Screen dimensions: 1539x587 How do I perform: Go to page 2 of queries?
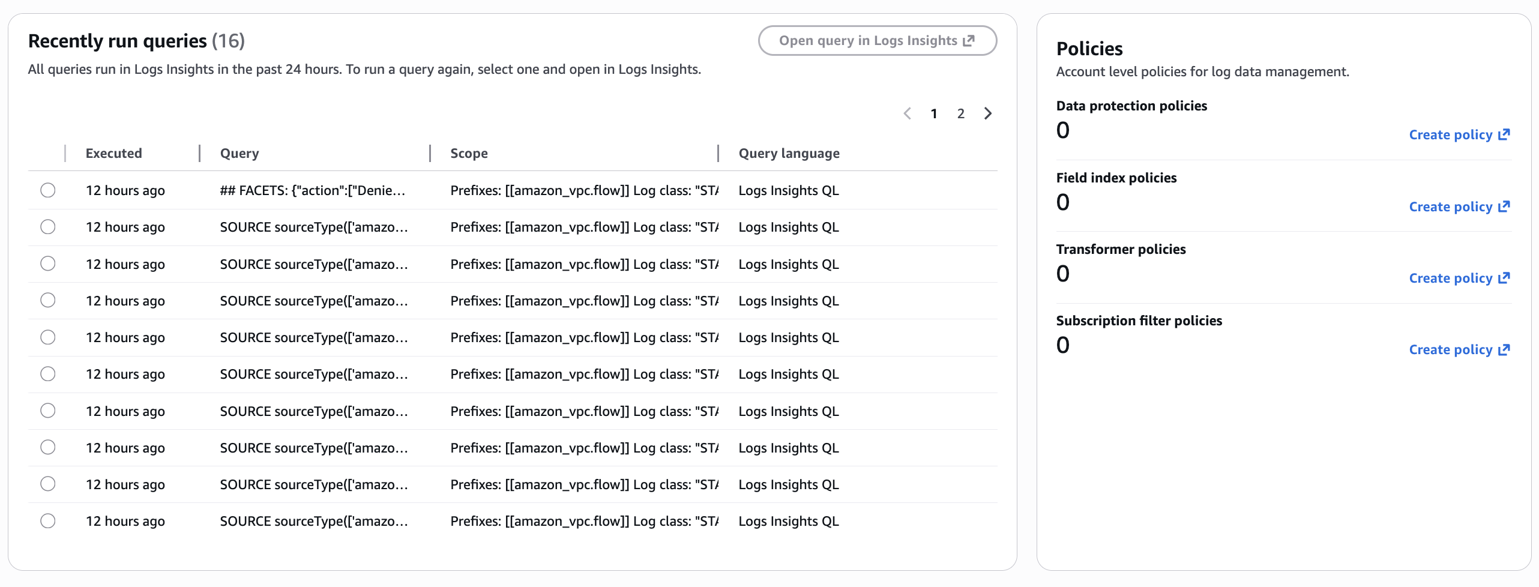click(x=961, y=113)
